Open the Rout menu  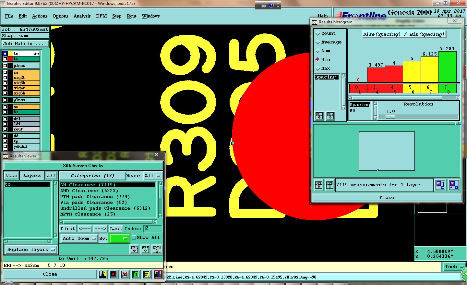coord(132,16)
